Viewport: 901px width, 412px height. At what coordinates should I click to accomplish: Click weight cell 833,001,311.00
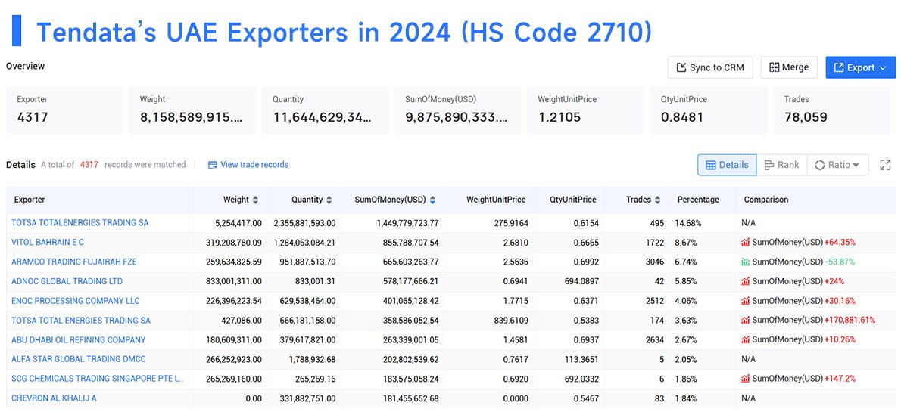[x=234, y=281]
